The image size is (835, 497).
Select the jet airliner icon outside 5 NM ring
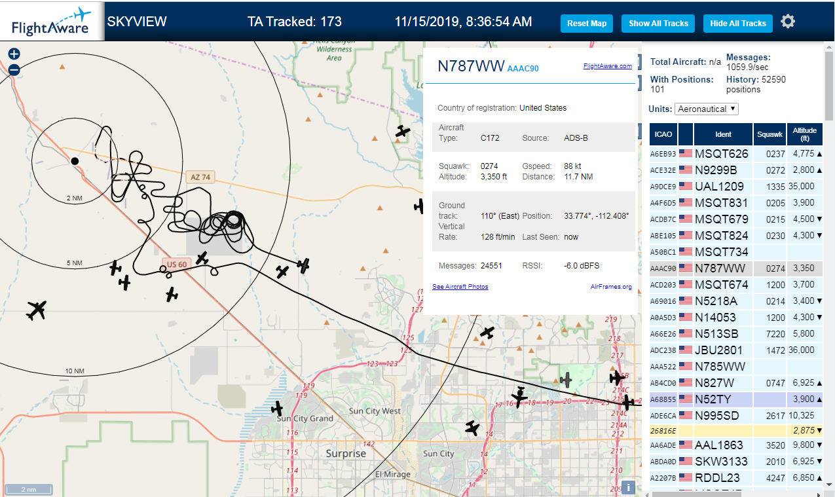(37, 310)
